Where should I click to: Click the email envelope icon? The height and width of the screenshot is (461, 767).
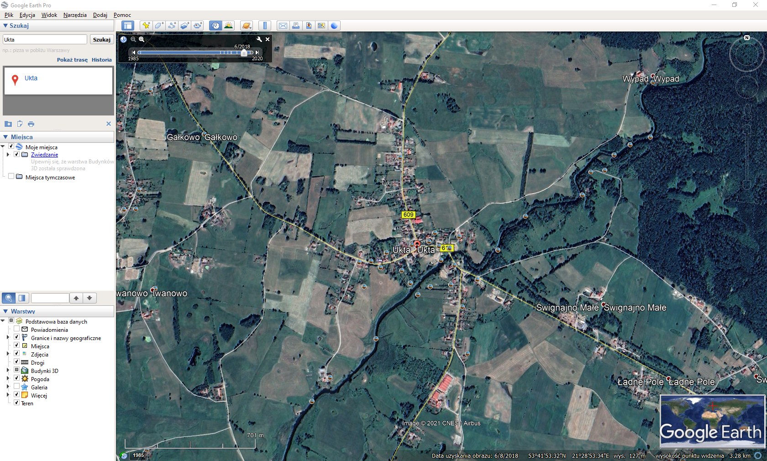point(283,26)
